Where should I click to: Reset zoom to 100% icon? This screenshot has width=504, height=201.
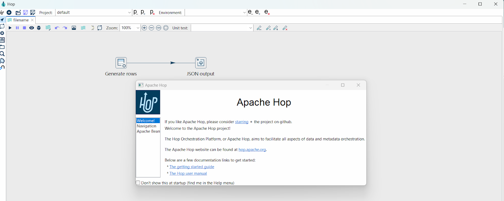click(159, 28)
